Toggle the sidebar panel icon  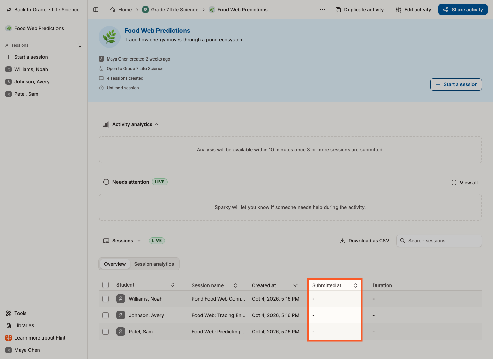[x=96, y=10]
